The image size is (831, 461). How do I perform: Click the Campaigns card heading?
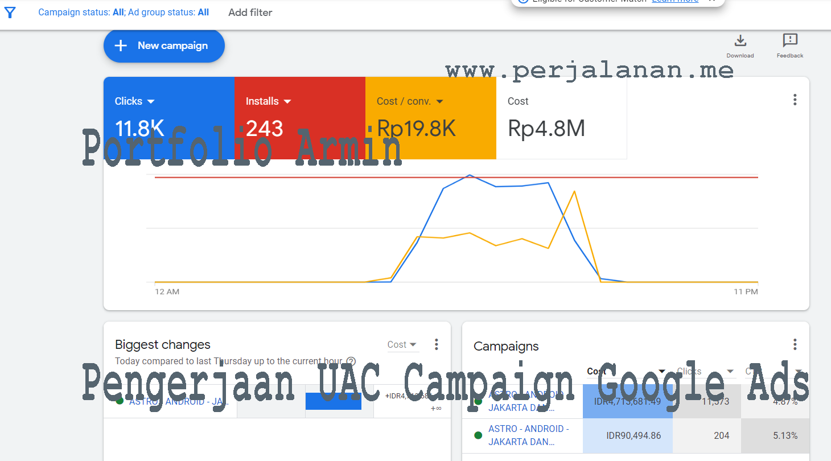(x=506, y=347)
